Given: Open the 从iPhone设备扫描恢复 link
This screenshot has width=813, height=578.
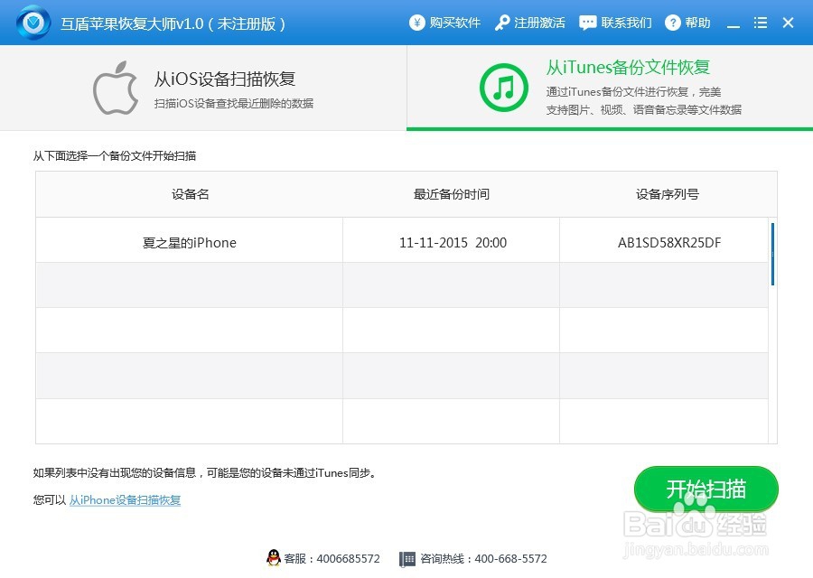Looking at the screenshot, I should pos(125,500).
